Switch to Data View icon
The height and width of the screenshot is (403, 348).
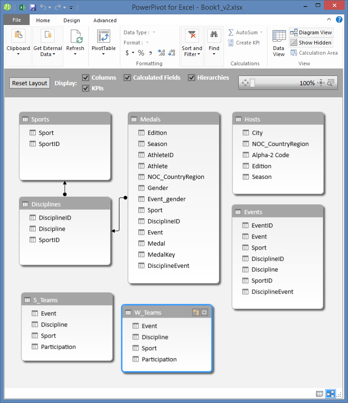(279, 37)
